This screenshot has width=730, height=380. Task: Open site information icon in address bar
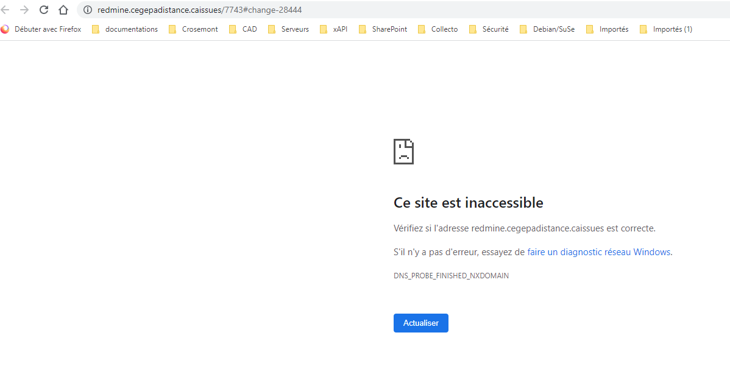[87, 10]
